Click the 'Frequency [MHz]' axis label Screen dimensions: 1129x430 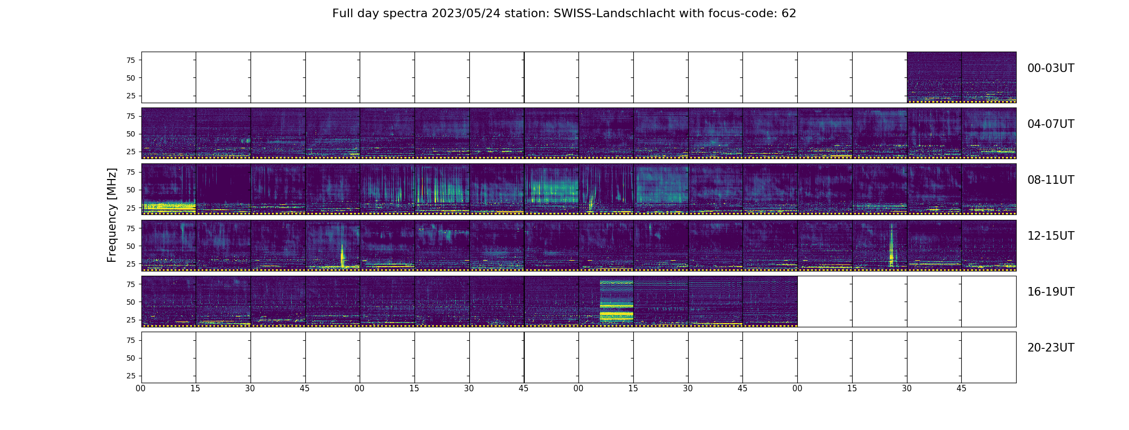point(112,215)
